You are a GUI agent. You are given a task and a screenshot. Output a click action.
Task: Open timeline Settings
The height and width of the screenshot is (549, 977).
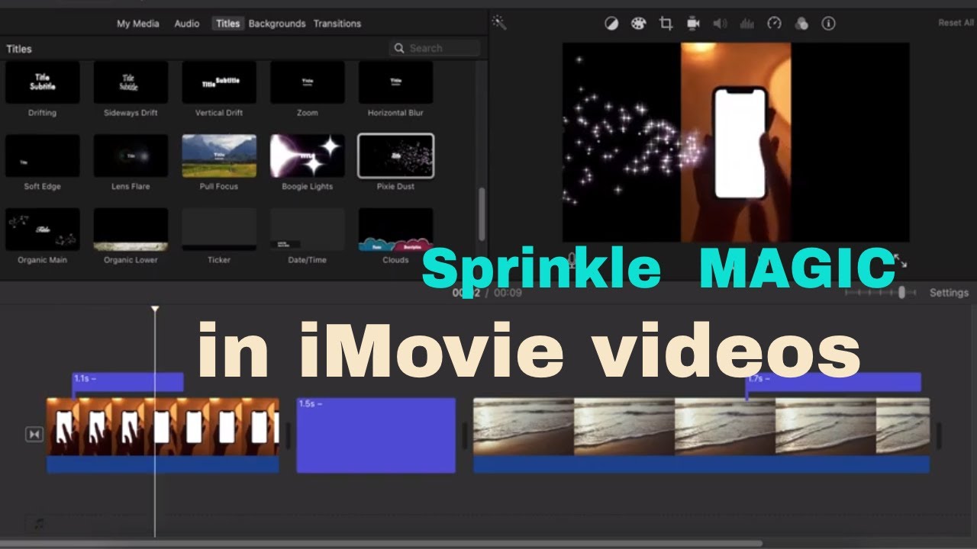(x=949, y=293)
